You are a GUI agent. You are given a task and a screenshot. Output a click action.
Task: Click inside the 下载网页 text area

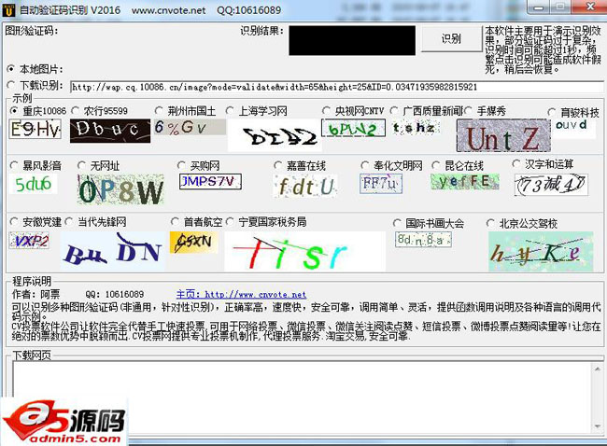point(302,397)
